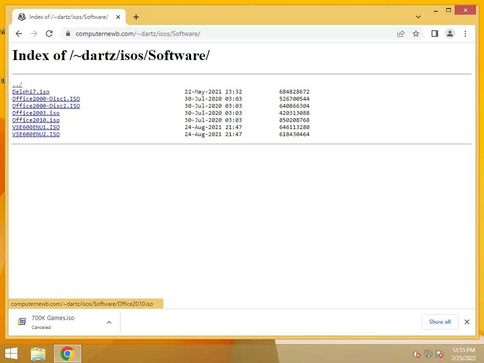Open the Windows Start menu
The width and height of the screenshot is (484, 363).
click(x=11, y=354)
